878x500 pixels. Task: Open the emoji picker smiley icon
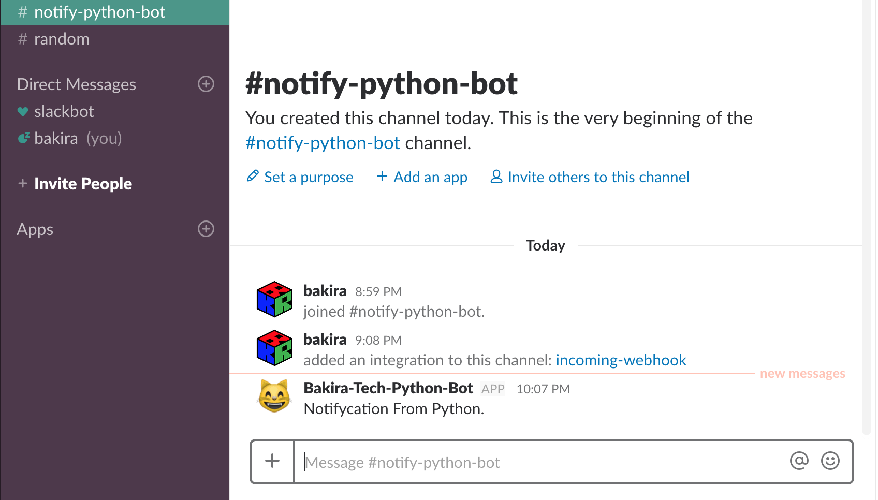tap(830, 461)
